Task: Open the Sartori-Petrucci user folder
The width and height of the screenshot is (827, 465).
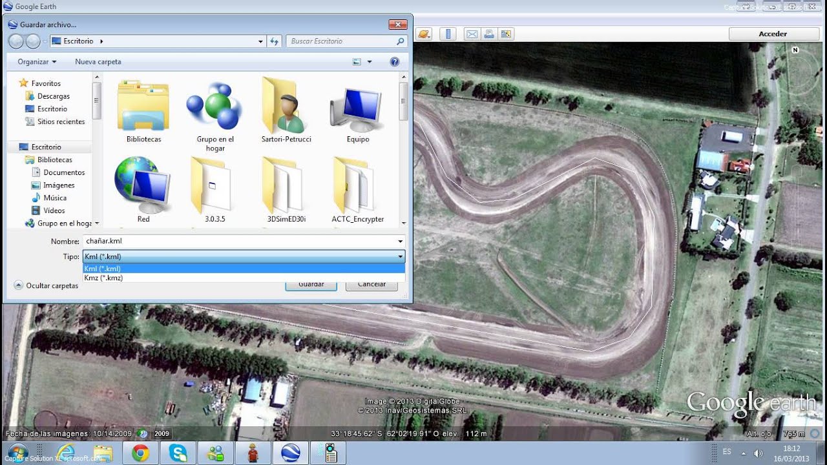Action: (x=286, y=109)
